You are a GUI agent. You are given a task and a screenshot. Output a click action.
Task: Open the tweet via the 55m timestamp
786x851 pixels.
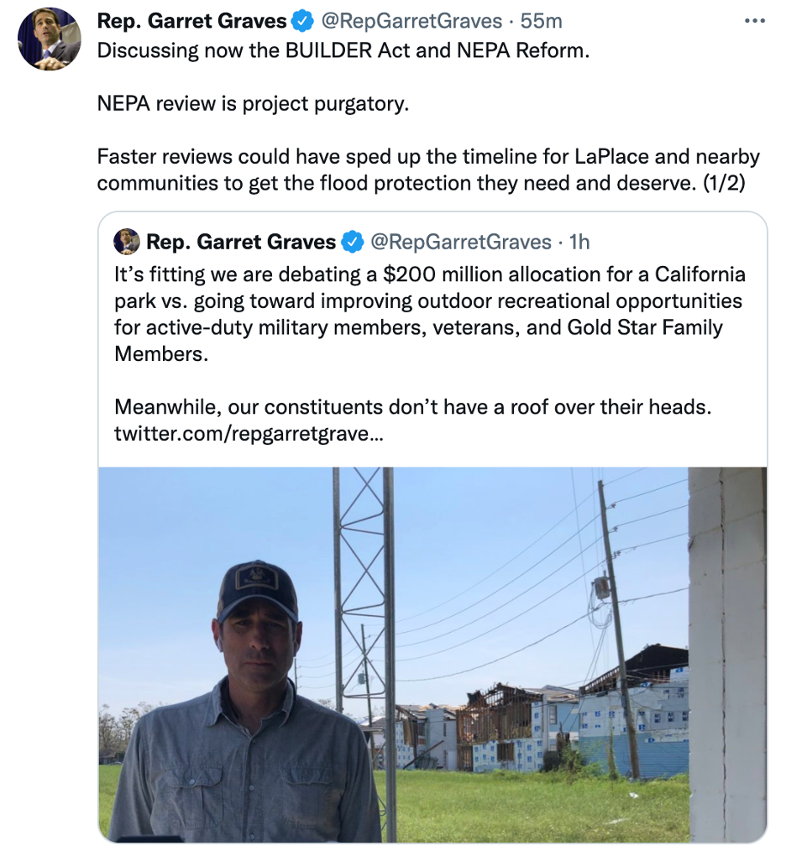tap(542, 20)
